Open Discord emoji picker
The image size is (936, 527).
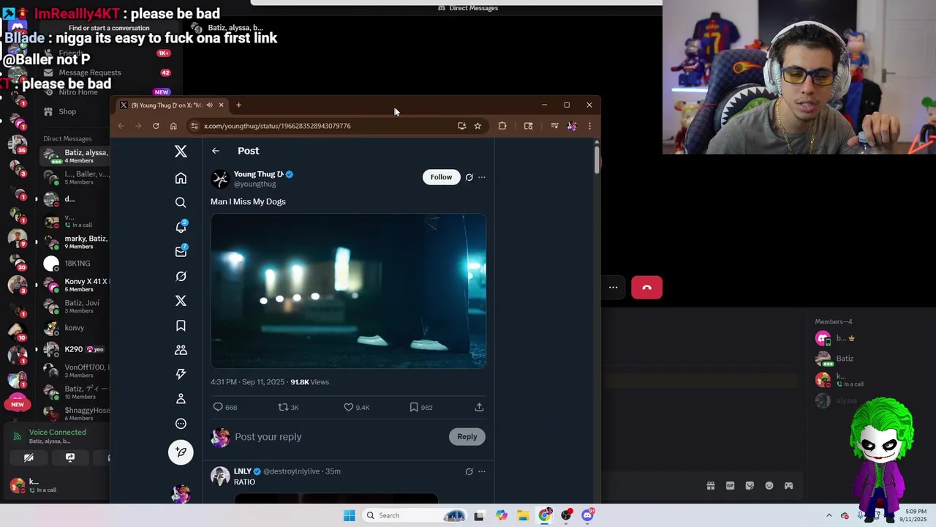pos(769,485)
